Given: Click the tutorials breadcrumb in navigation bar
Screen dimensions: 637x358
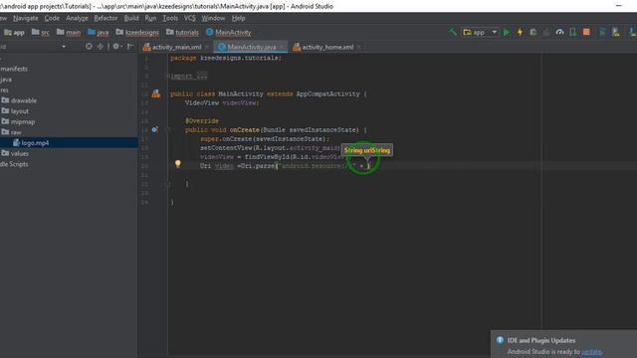Looking at the screenshot, I should (x=182, y=32).
